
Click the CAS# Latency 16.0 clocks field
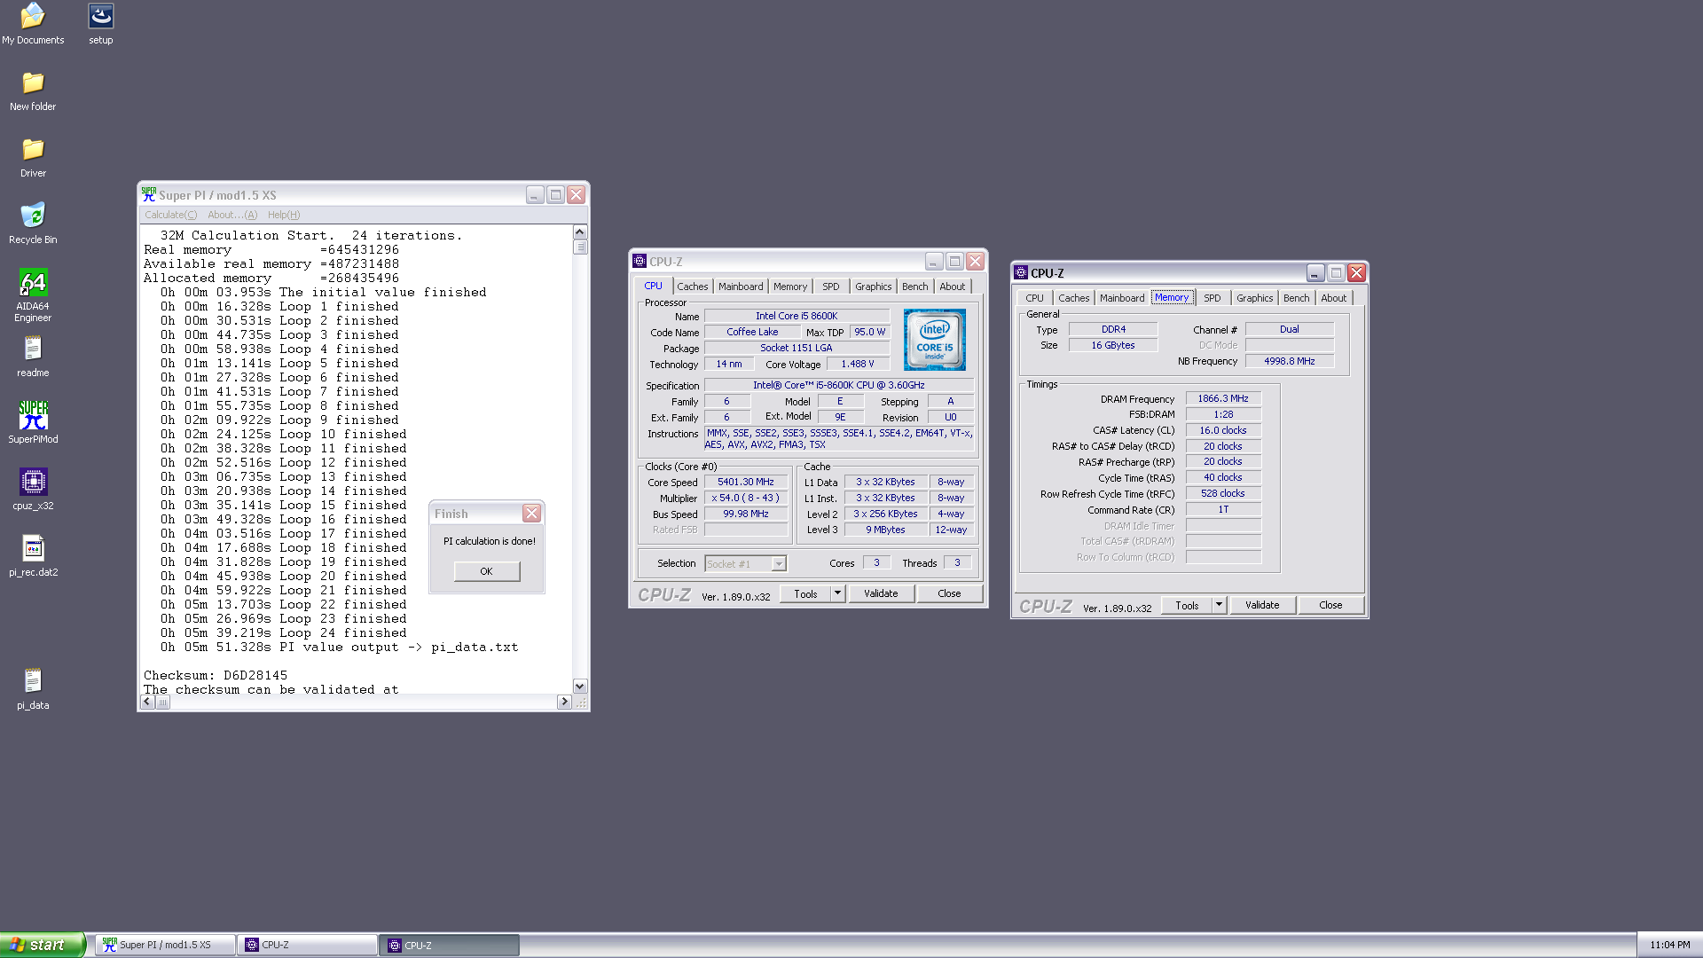(1223, 430)
